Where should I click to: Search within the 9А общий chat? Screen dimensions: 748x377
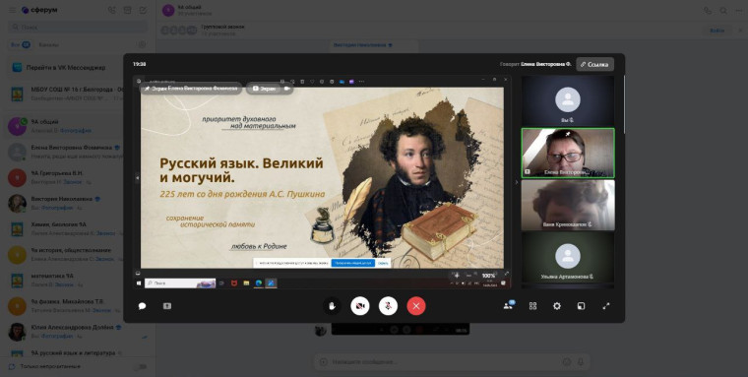click(723, 11)
